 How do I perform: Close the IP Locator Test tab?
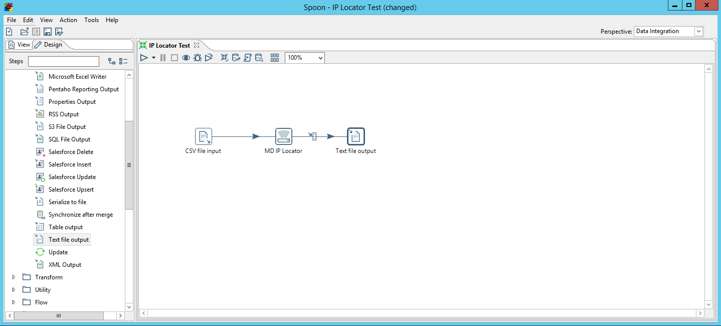click(x=197, y=45)
